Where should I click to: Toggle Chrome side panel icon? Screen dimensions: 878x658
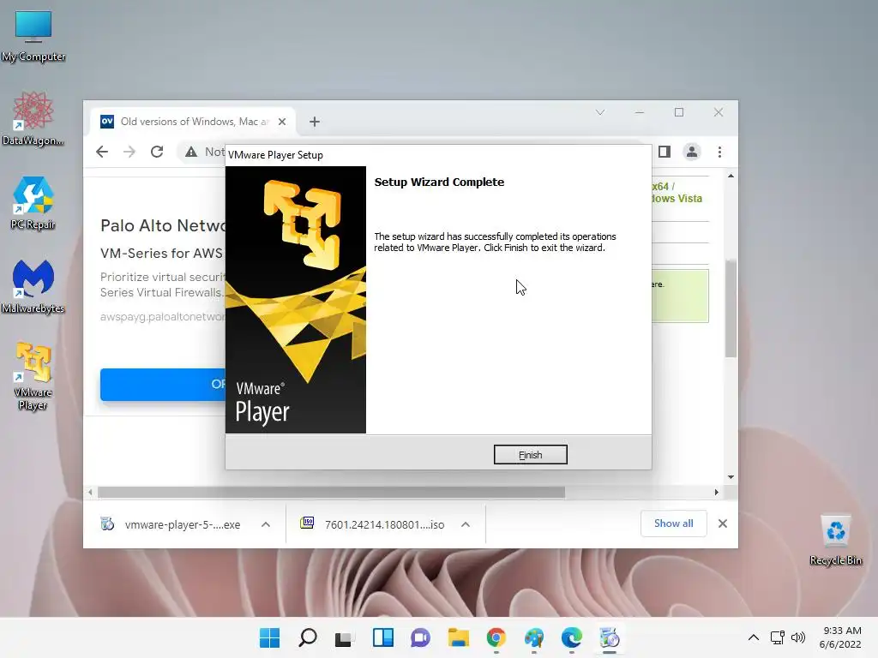pos(665,152)
